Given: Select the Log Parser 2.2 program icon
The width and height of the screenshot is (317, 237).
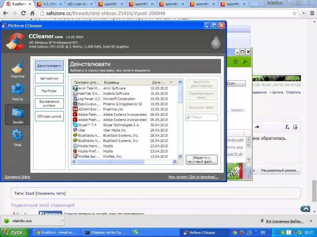Looking at the screenshot, I should point(75,98).
